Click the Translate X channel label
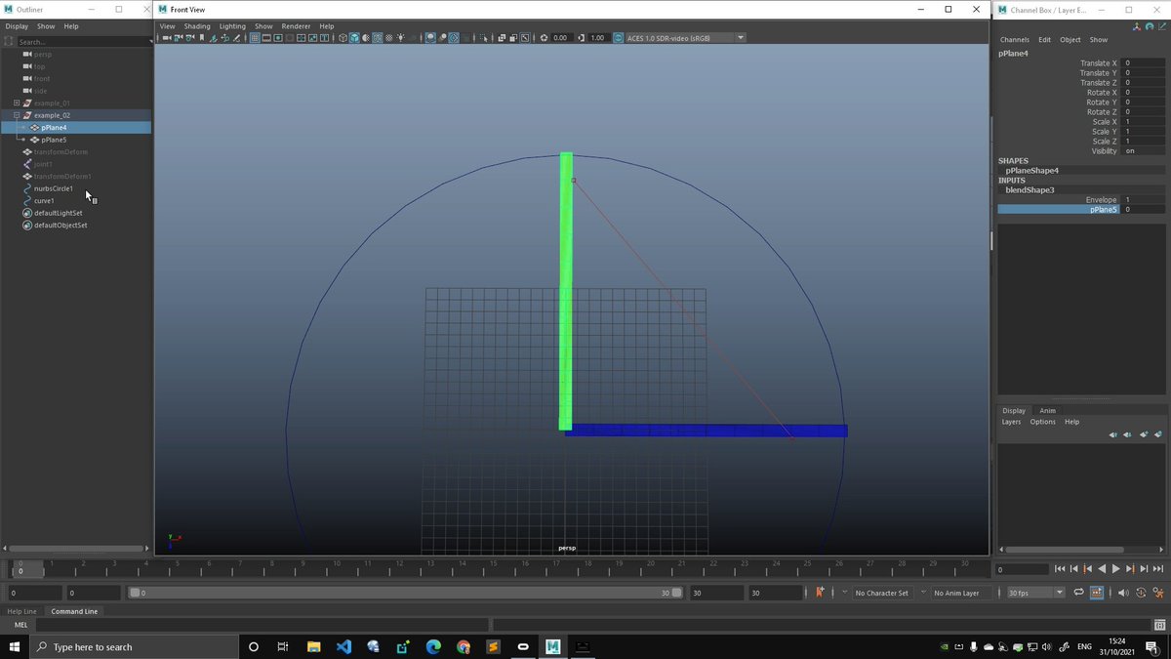1171x659 pixels. [x=1098, y=63]
